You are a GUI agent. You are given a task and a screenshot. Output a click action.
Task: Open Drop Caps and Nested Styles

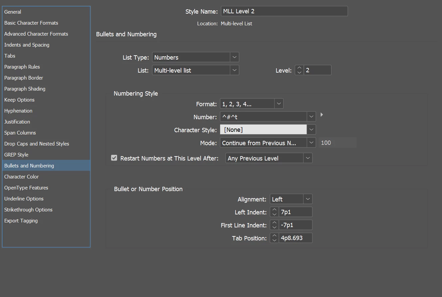[46, 144]
